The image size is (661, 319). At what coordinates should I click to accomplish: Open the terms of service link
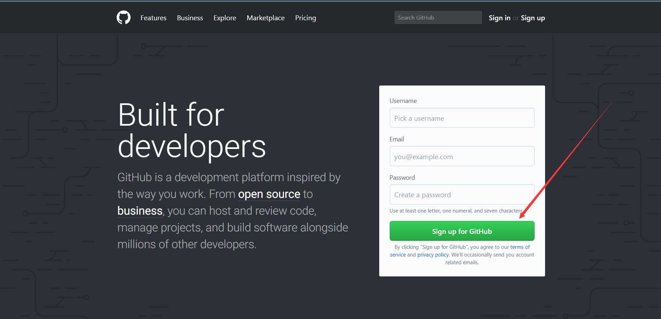(x=520, y=247)
